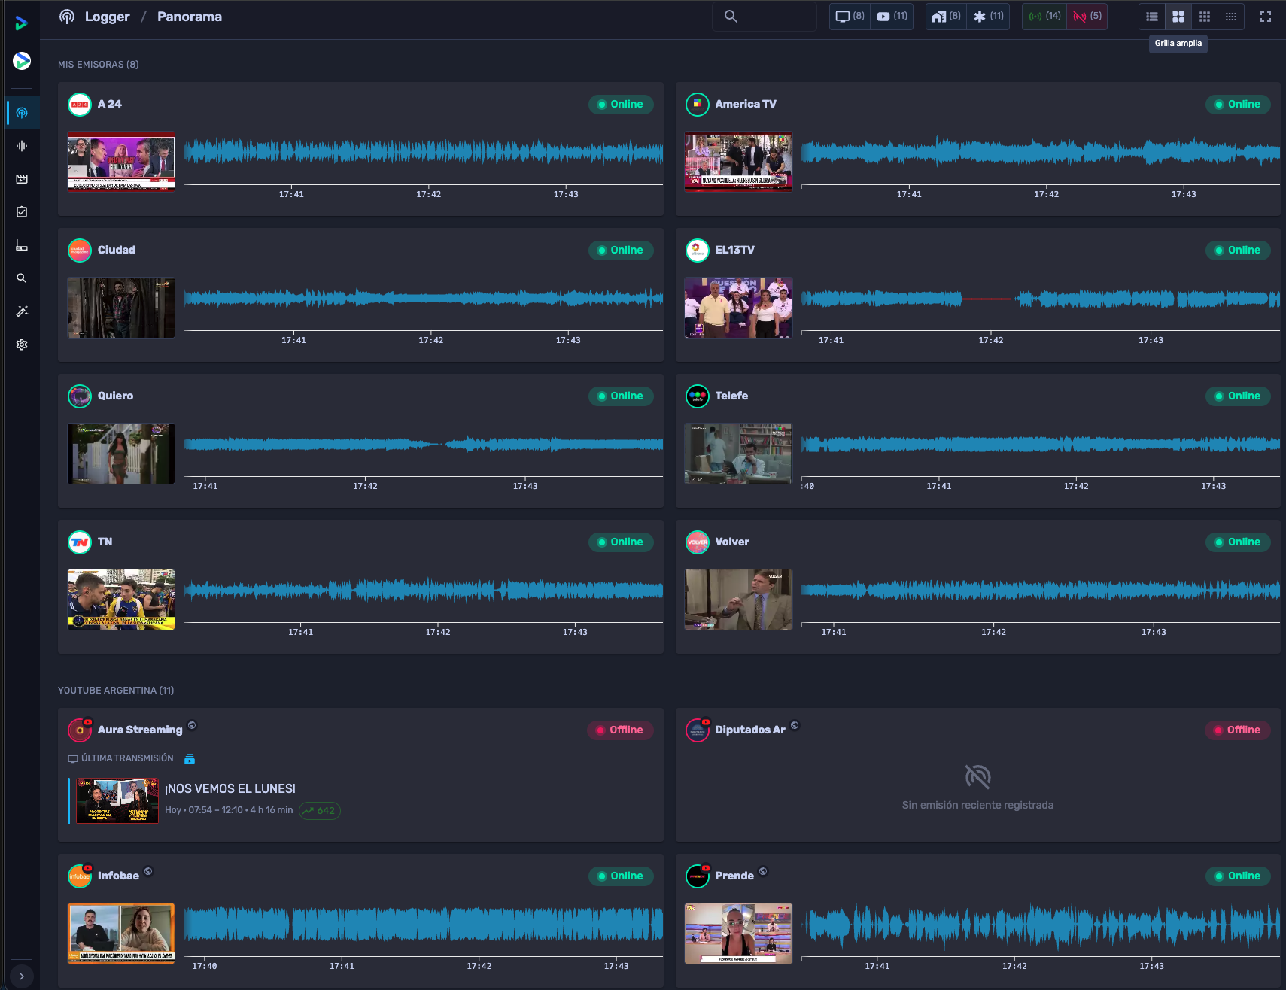Viewport: 1286px width, 990px height.
Task: Click the app logo at sidebar top
Action: pyautogui.click(x=21, y=23)
